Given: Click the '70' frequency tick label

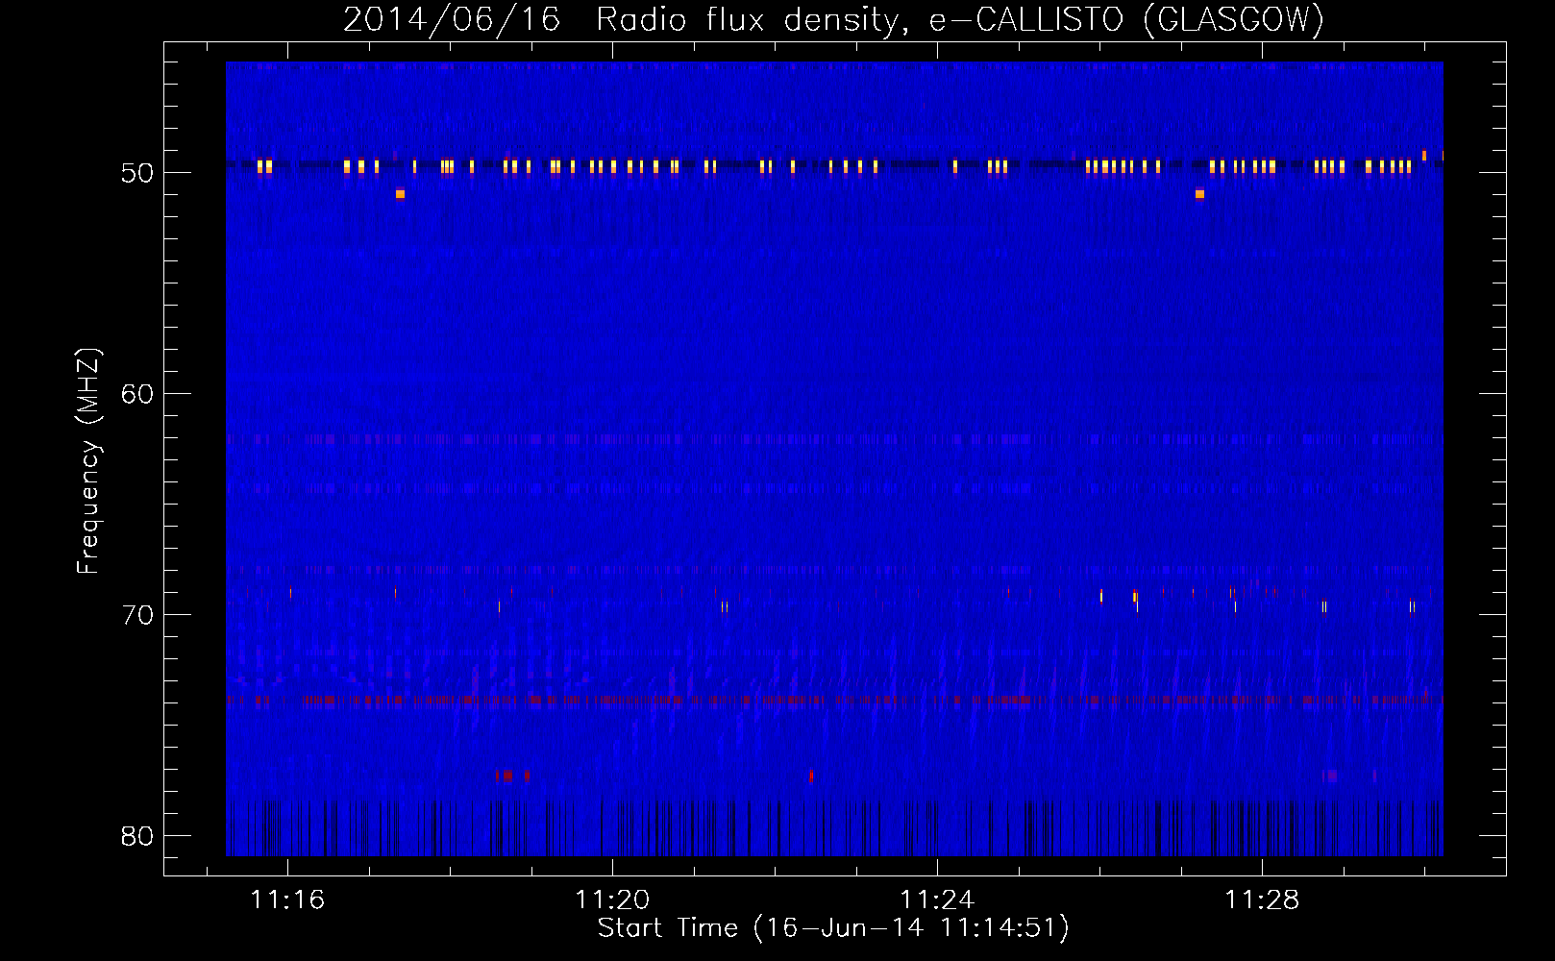Looking at the screenshot, I should pos(137,615).
